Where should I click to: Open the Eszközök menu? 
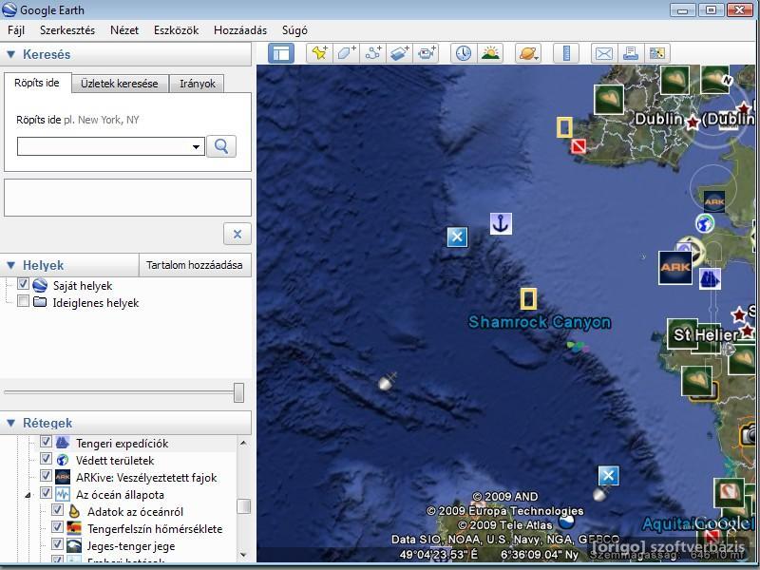pos(176,30)
